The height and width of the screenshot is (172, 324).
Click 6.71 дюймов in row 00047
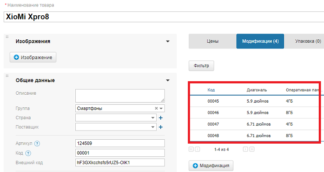pyautogui.click(x=259, y=124)
